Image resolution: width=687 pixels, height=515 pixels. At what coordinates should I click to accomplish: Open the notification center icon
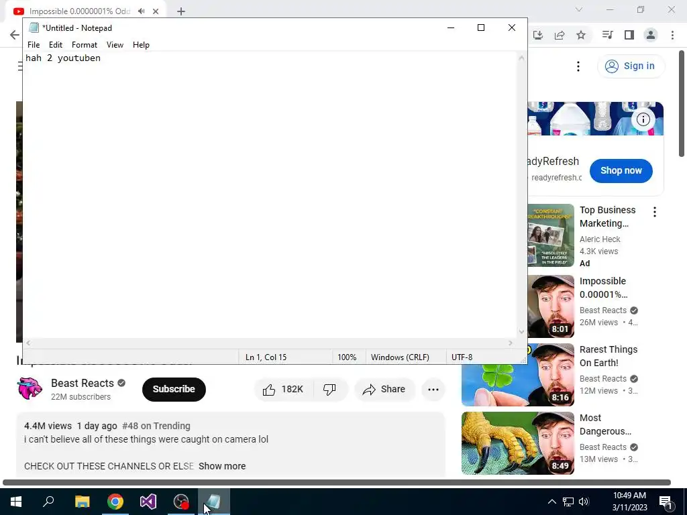click(x=666, y=502)
